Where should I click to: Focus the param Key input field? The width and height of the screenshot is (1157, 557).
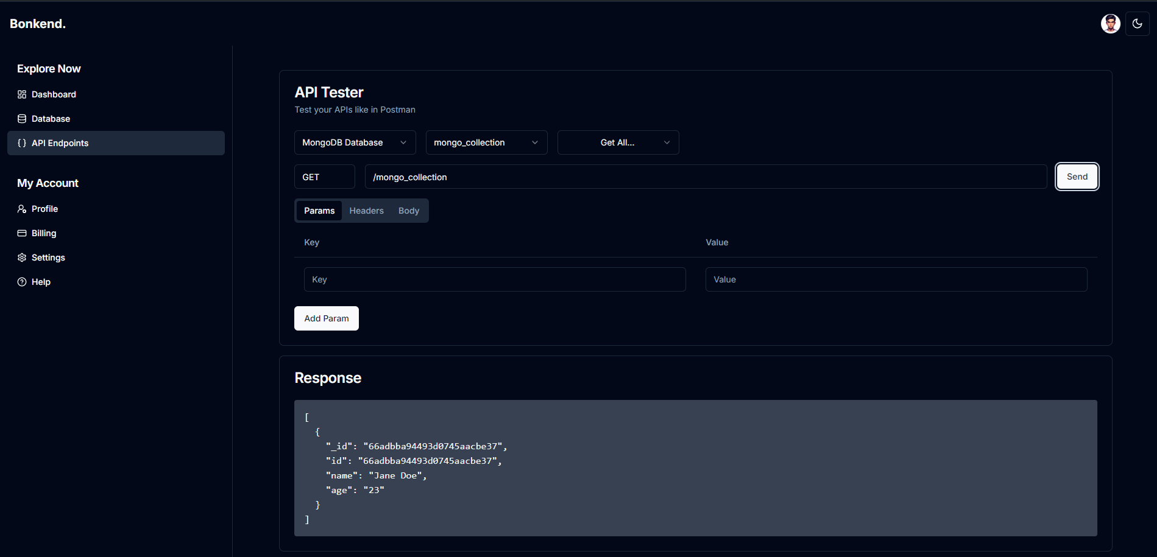click(x=494, y=279)
